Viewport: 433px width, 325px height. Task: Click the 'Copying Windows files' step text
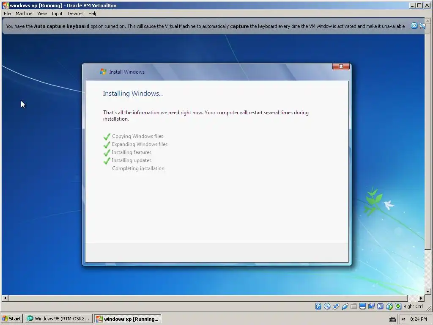tap(137, 136)
